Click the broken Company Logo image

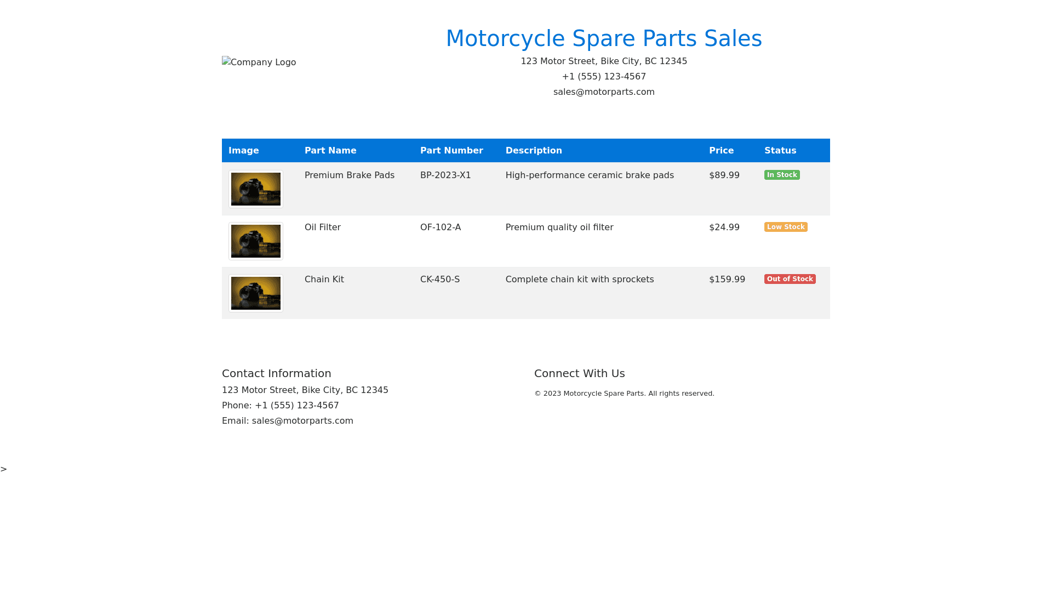(259, 62)
